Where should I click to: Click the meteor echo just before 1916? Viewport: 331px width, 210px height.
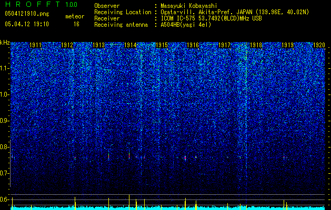click(x=185, y=158)
